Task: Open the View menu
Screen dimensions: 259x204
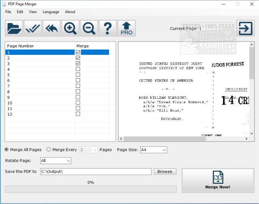Action: (33, 12)
